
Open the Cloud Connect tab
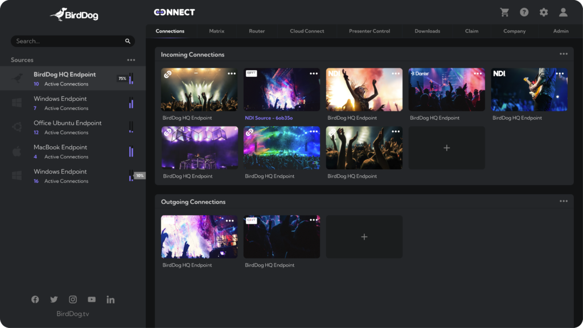tap(307, 31)
